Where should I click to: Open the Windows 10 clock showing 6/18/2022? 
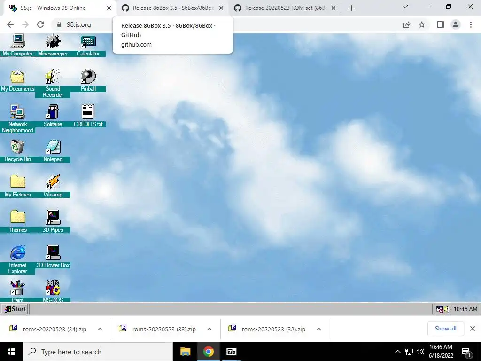(x=441, y=352)
